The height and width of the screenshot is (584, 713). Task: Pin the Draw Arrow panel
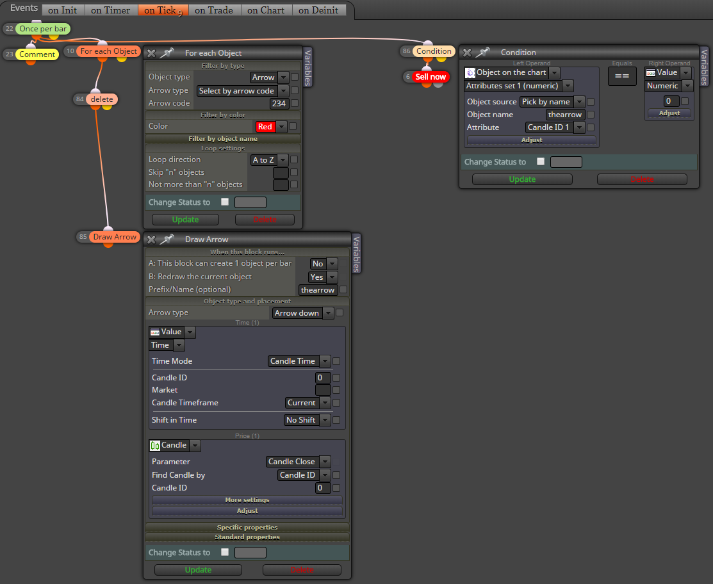(x=167, y=239)
